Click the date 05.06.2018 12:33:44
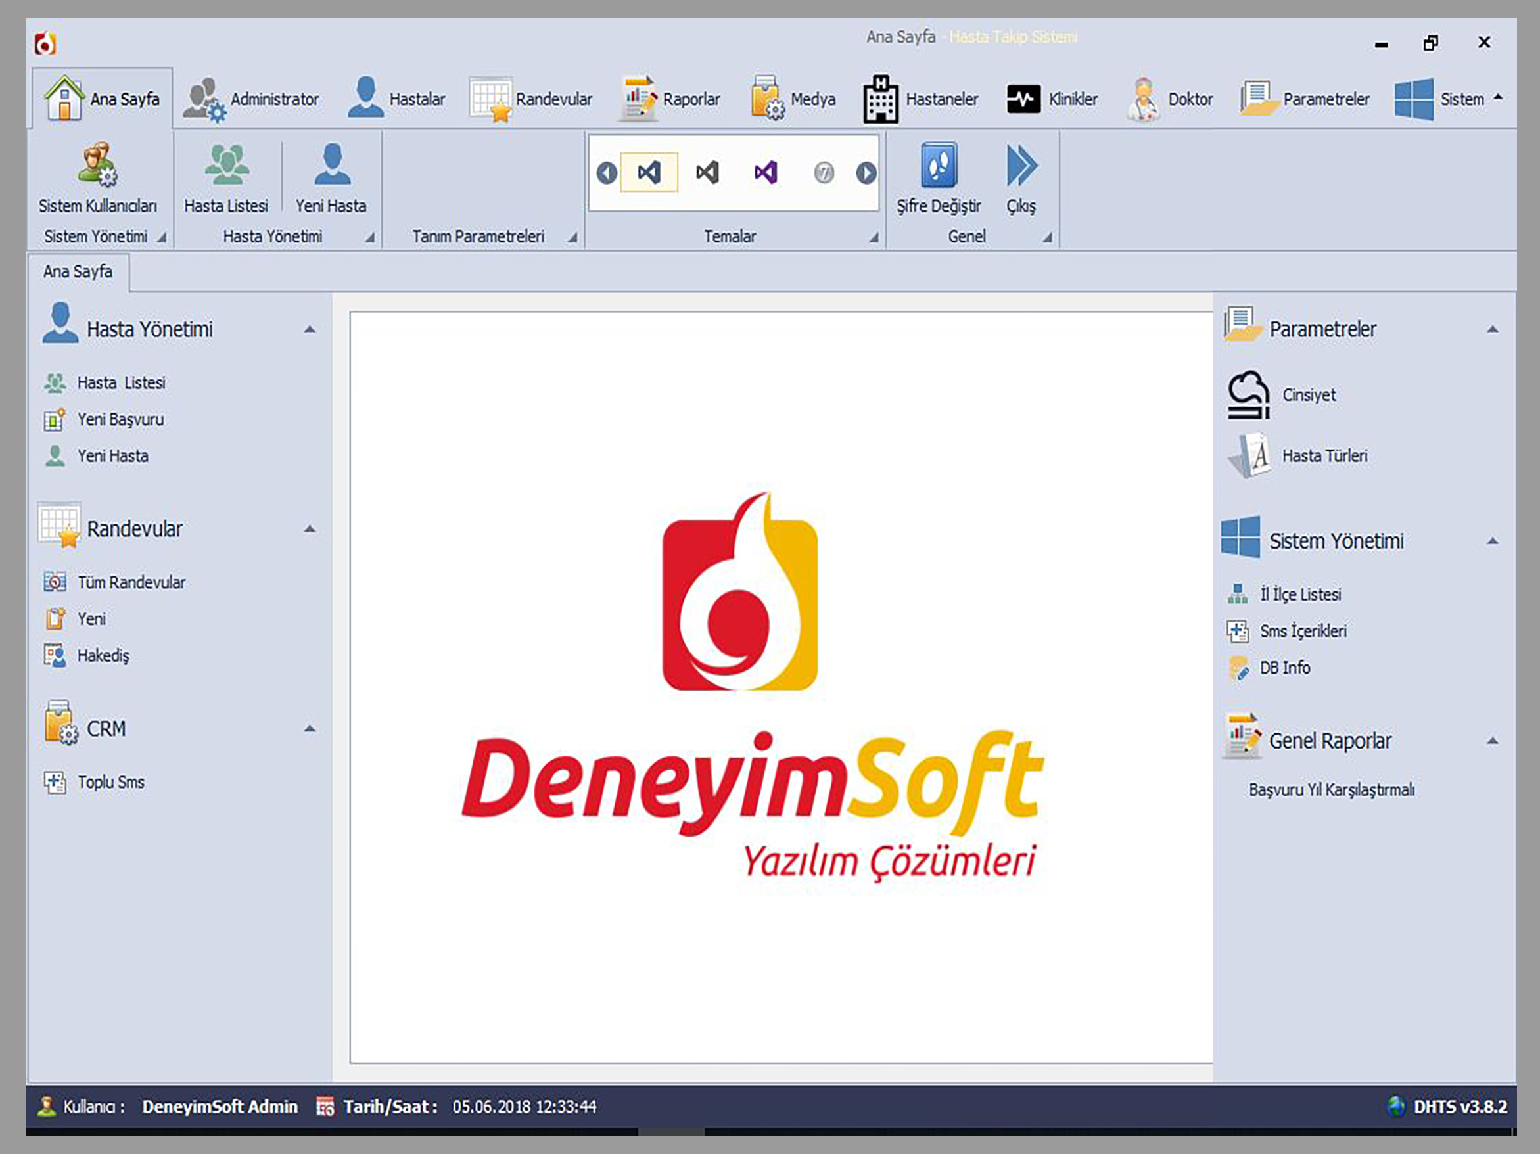This screenshot has height=1154, width=1540. pos(525,1107)
